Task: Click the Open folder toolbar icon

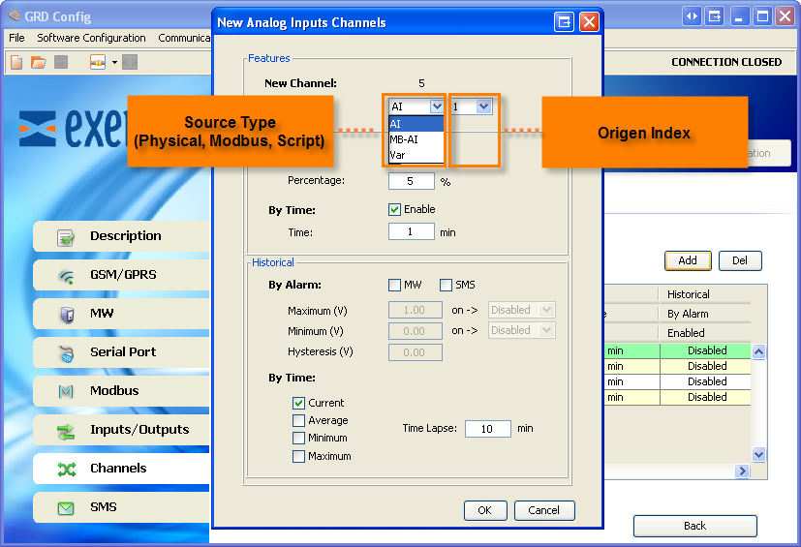Action: click(x=39, y=62)
